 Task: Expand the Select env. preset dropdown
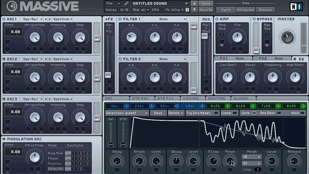click(126, 113)
